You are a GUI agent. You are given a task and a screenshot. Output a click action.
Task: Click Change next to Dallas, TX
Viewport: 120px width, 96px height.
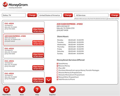click(x=32, y=15)
